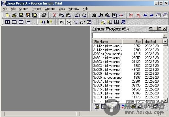Screen dimensions: 169x117
Task: Print using the printer icon
Action: (44, 15)
